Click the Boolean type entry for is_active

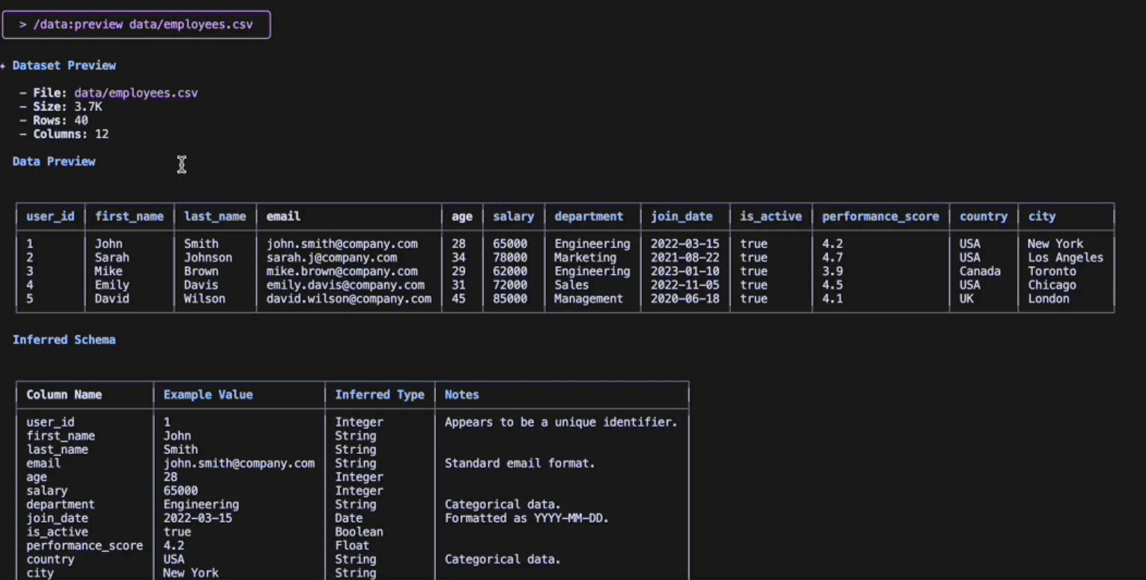(359, 532)
